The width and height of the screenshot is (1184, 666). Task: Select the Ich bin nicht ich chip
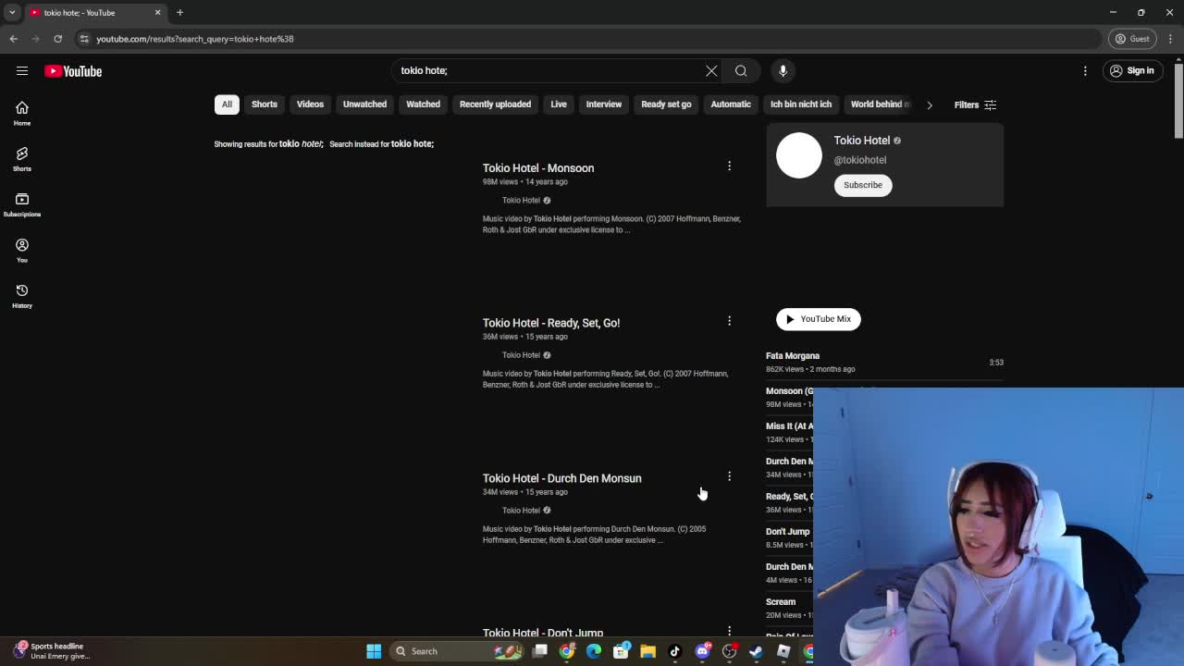tap(801, 105)
